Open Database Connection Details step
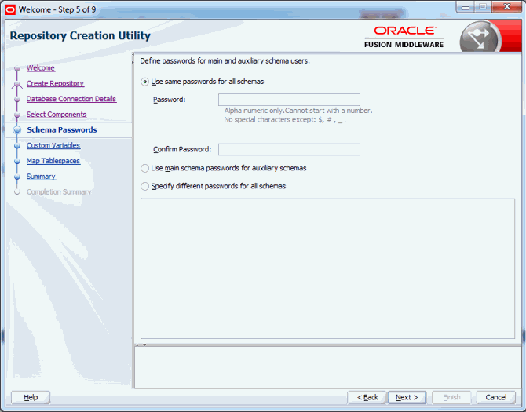Screen dimensions: 526x412 click(x=71, y=99)
